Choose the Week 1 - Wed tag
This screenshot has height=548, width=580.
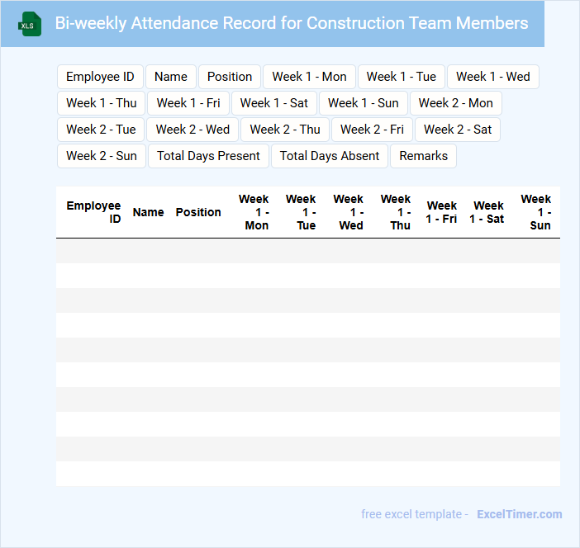pos(492,77)
